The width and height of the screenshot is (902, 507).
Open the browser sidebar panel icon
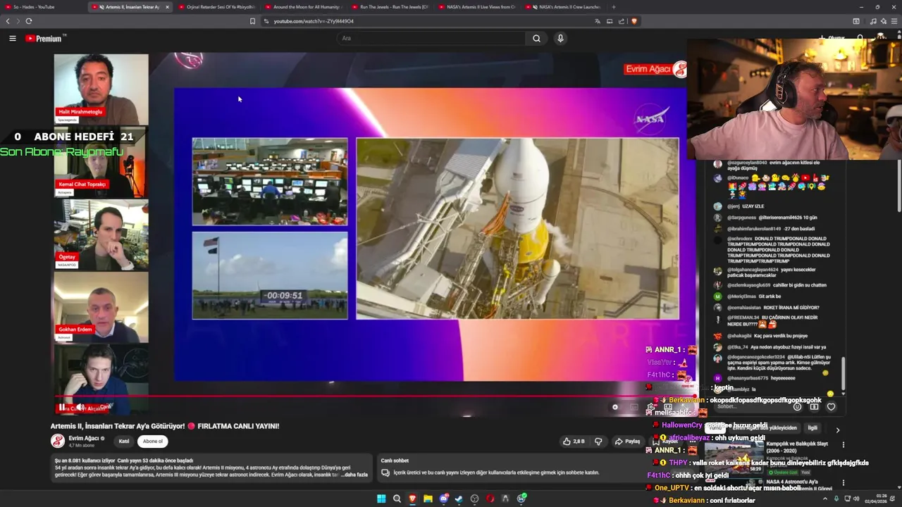point(856,21)
